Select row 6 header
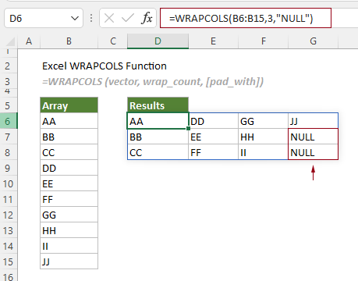 pos(9,121)
